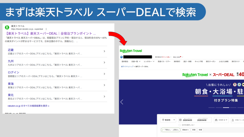Click the chevron on the ログイン row
The height and width of the screenshot is (137, 244).
pos(104,74)
